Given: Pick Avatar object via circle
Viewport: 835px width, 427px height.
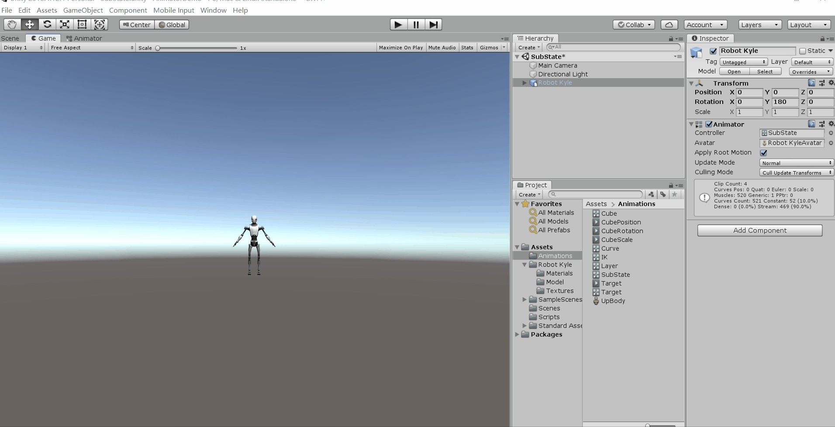Looking at the screenshot, I should (831, 143).
